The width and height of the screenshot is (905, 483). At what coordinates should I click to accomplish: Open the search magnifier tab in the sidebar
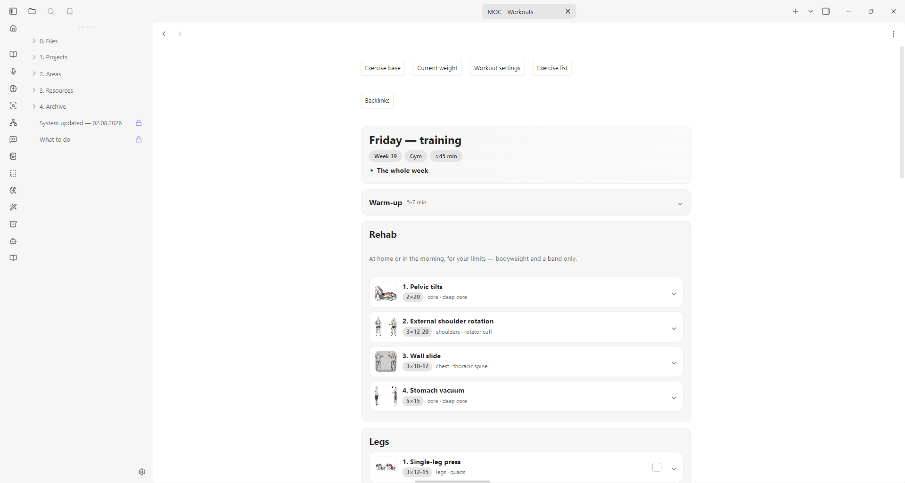coord(51,11)
